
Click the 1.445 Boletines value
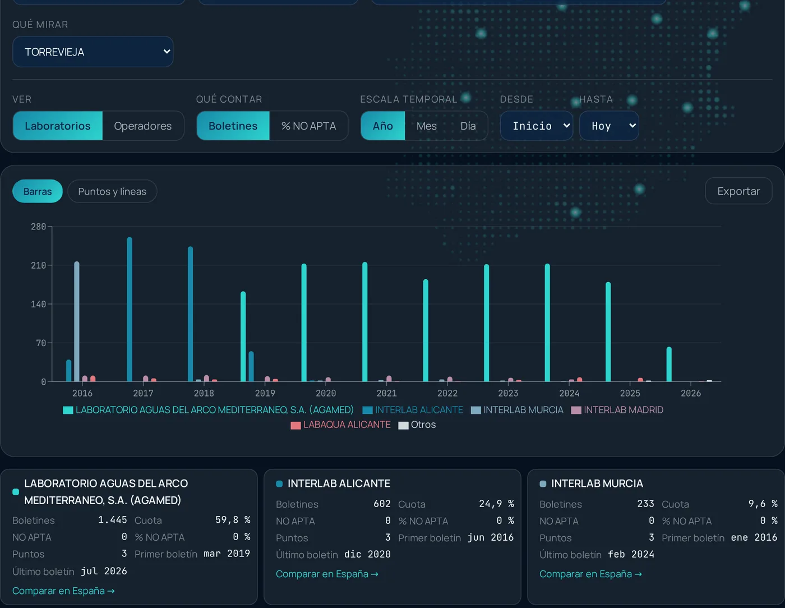tap(113, 520)
